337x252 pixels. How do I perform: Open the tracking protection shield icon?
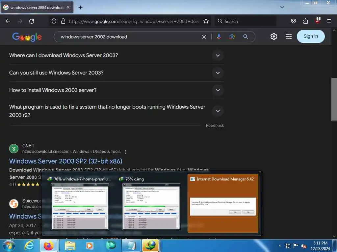(54, 21)
